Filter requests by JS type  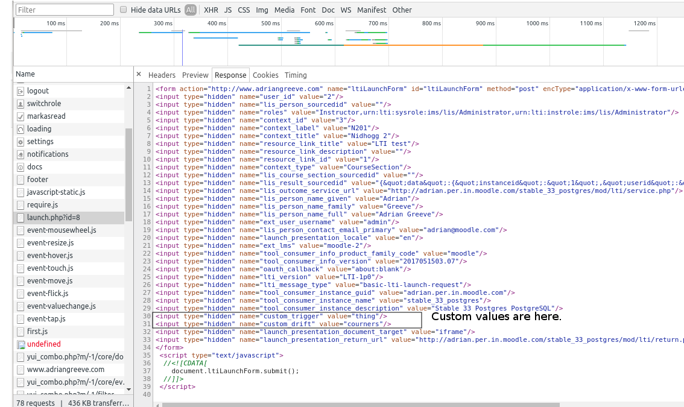228,10
